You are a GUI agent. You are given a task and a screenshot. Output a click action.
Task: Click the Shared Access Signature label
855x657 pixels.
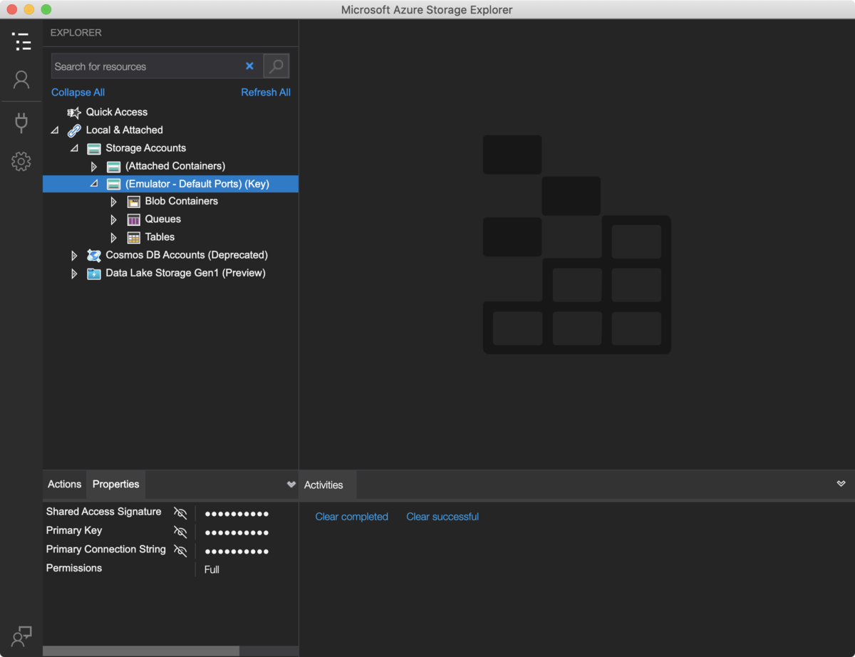point(104,512)
